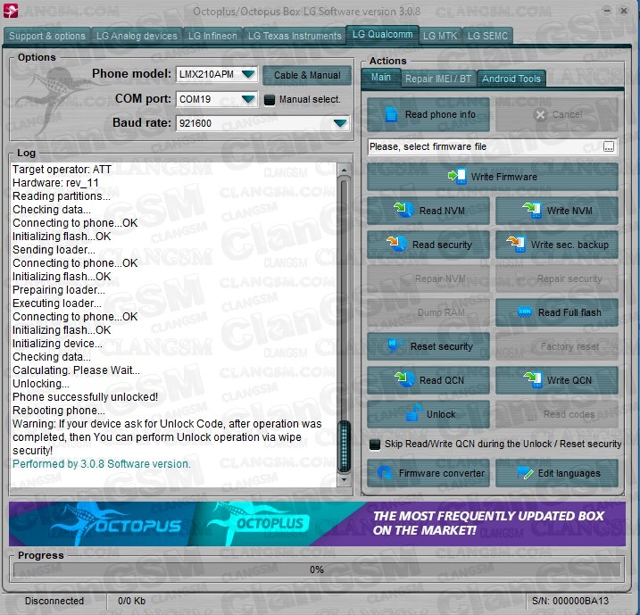Click the Cancel X icon
640x615 pixels.
(x=540, y=114)
